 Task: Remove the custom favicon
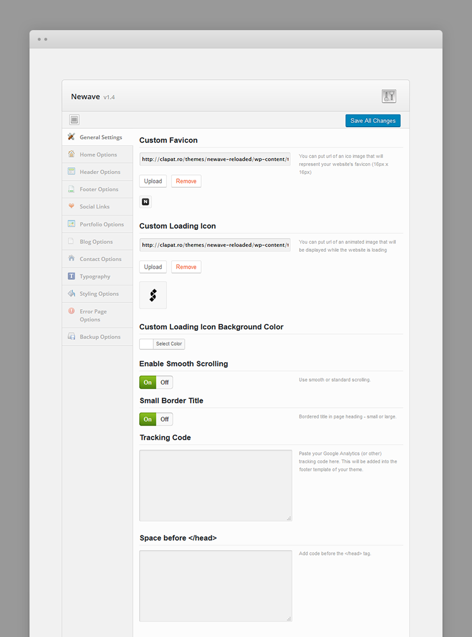pyautogui.click(x=186, y=181)
